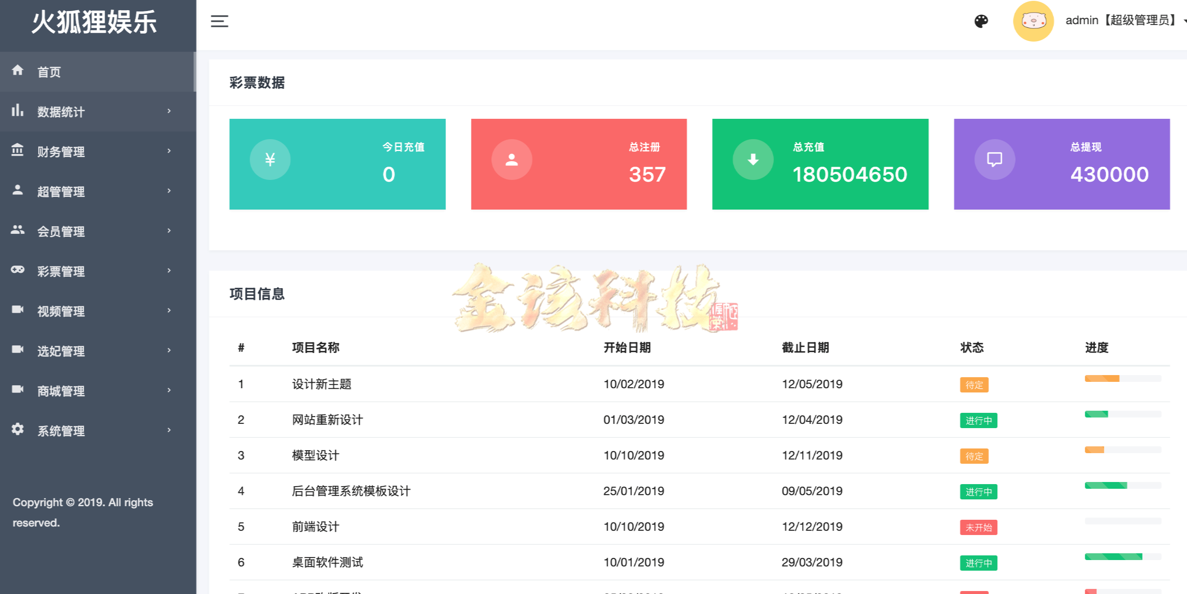Click the video camera icon for 视频管理
1187x594 pixels.
[x=17, y=310]
